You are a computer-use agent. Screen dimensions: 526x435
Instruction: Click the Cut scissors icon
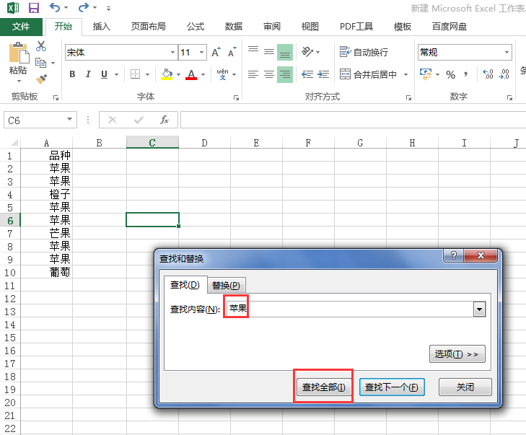click(41, 46)
